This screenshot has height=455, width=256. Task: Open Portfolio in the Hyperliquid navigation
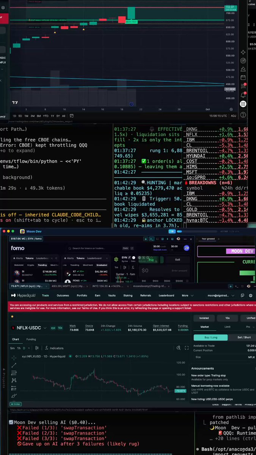82,295
